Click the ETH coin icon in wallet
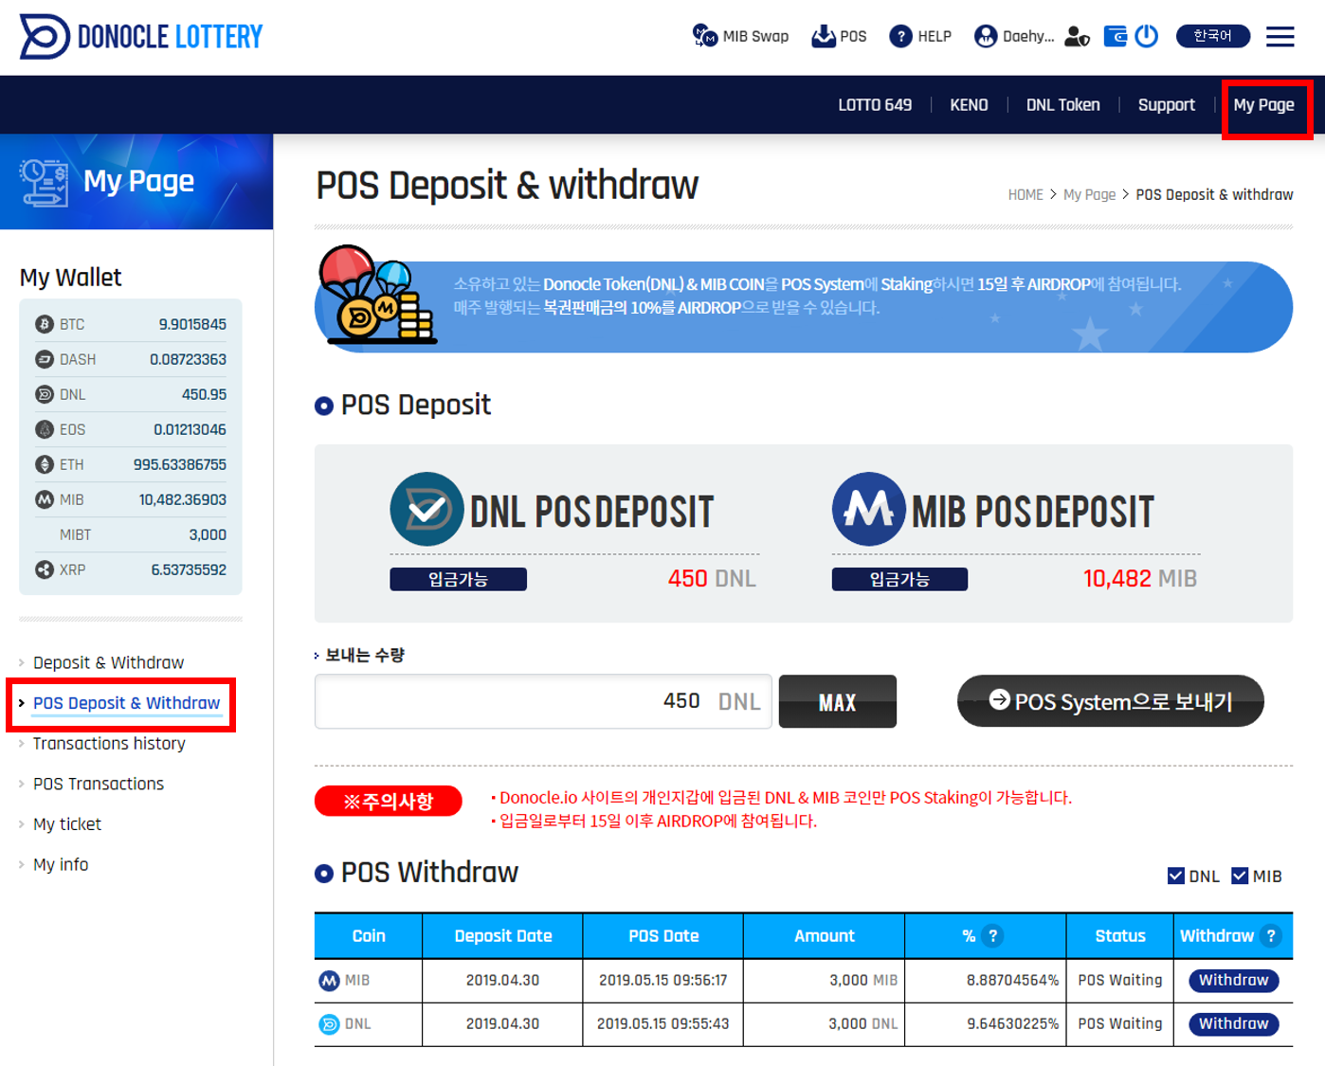Viewport: 1325px width, 1066px height. pyautogui.click(x=45, y=464)
